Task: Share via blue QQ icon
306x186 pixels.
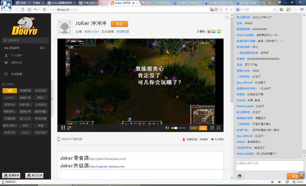Action: pyautogui.click(x=214, y=31)
